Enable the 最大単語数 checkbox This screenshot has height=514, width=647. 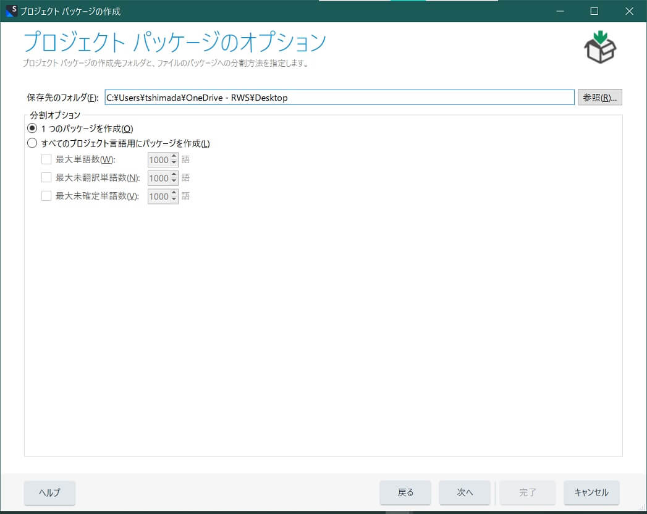point(46,159)
